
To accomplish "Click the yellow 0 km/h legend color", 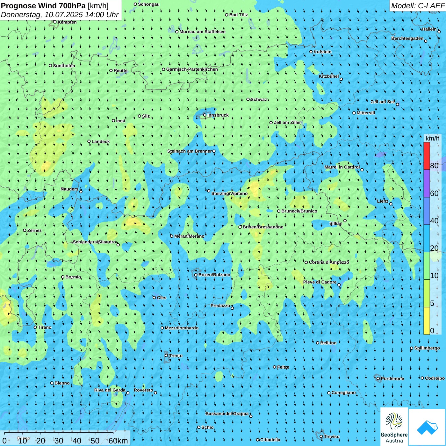I will [x=427, y=321].
